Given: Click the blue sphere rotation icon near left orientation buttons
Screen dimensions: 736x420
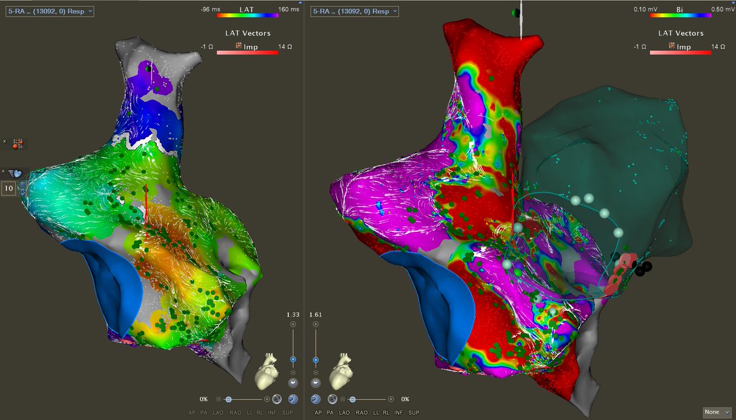Looking at the screenshot, I should 293,399.
